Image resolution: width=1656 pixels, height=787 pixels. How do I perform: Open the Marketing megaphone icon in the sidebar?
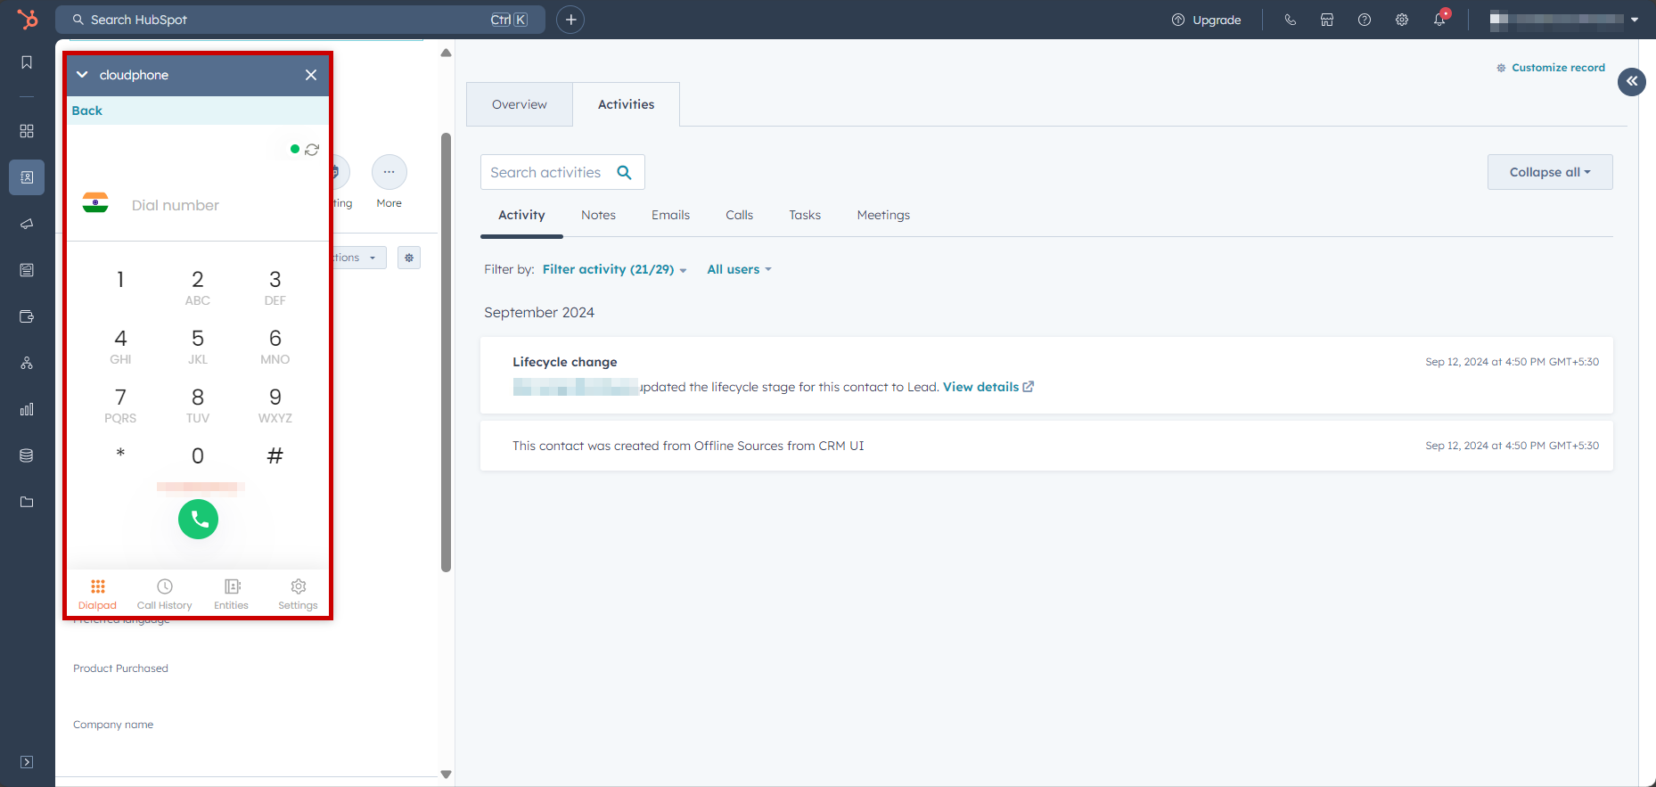click(x=27, y=224)
